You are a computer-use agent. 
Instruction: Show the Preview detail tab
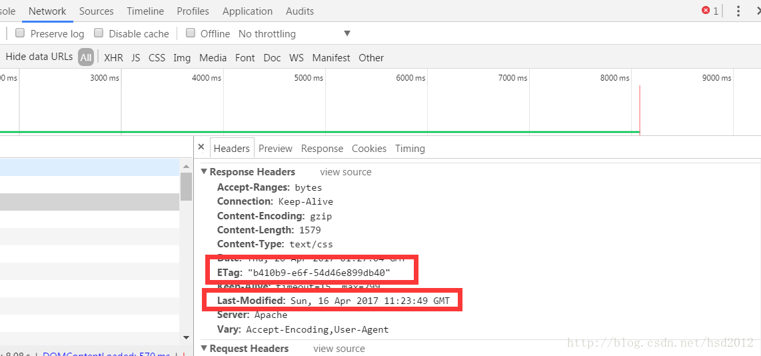pyautogui.click(x=275, y=148)
